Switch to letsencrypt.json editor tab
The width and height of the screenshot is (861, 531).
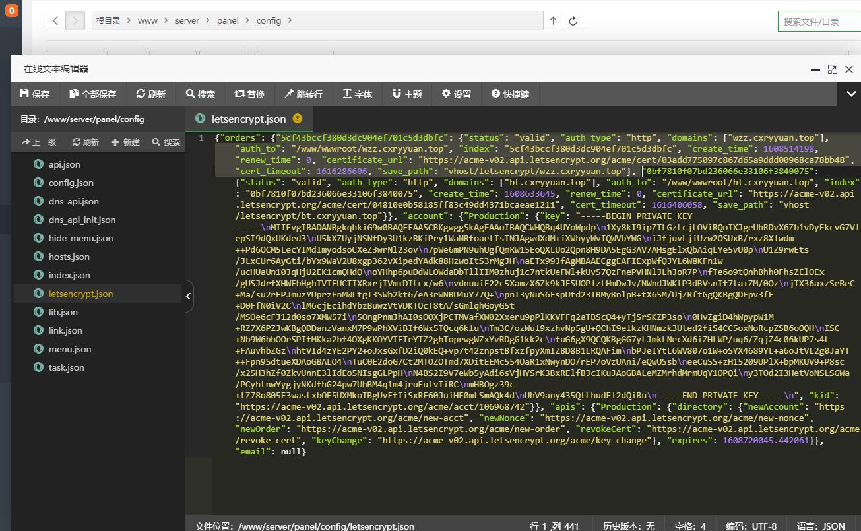249,119
